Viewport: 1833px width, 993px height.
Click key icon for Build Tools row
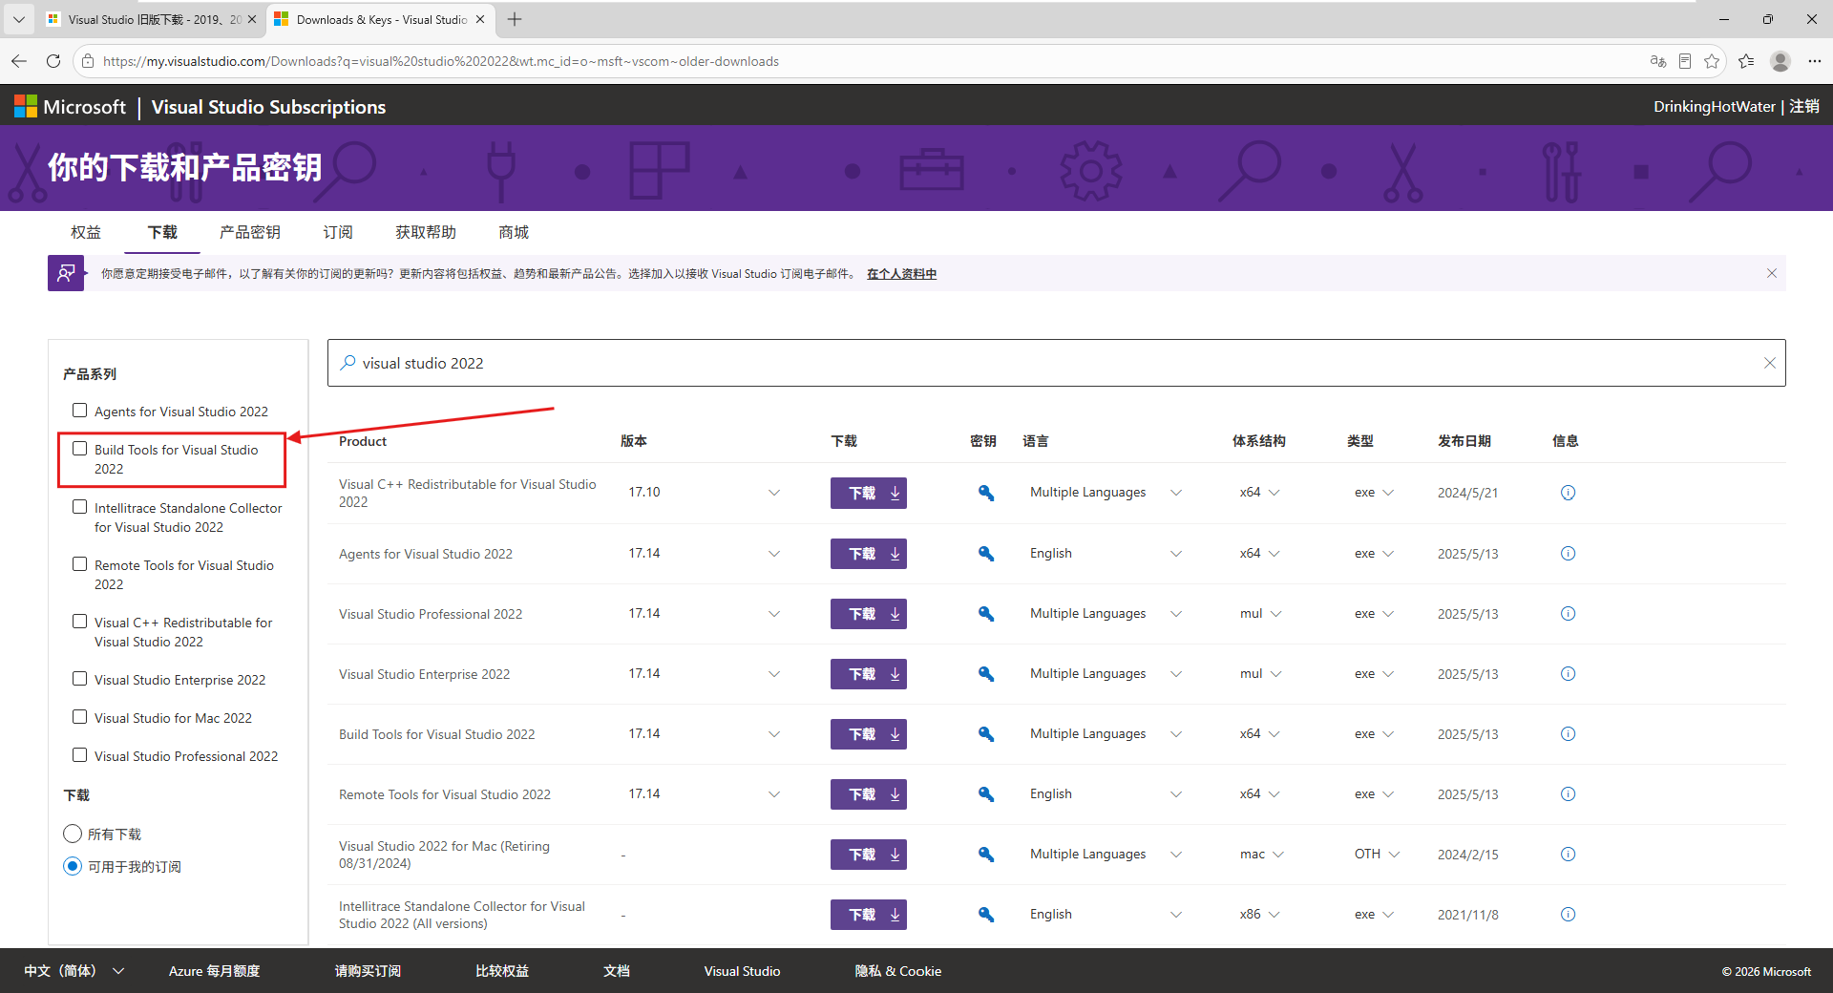[986, 734]
